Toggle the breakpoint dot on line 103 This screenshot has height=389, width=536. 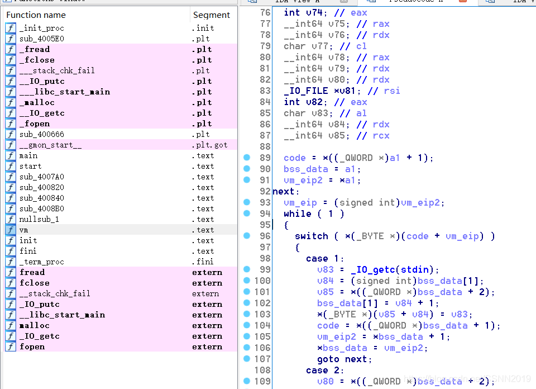pos(247,314)
